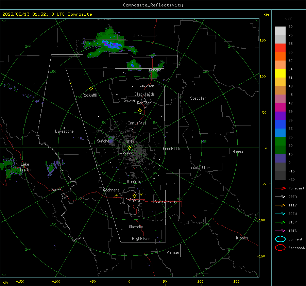Click the green echo over Ponoka

coord(154,74)
